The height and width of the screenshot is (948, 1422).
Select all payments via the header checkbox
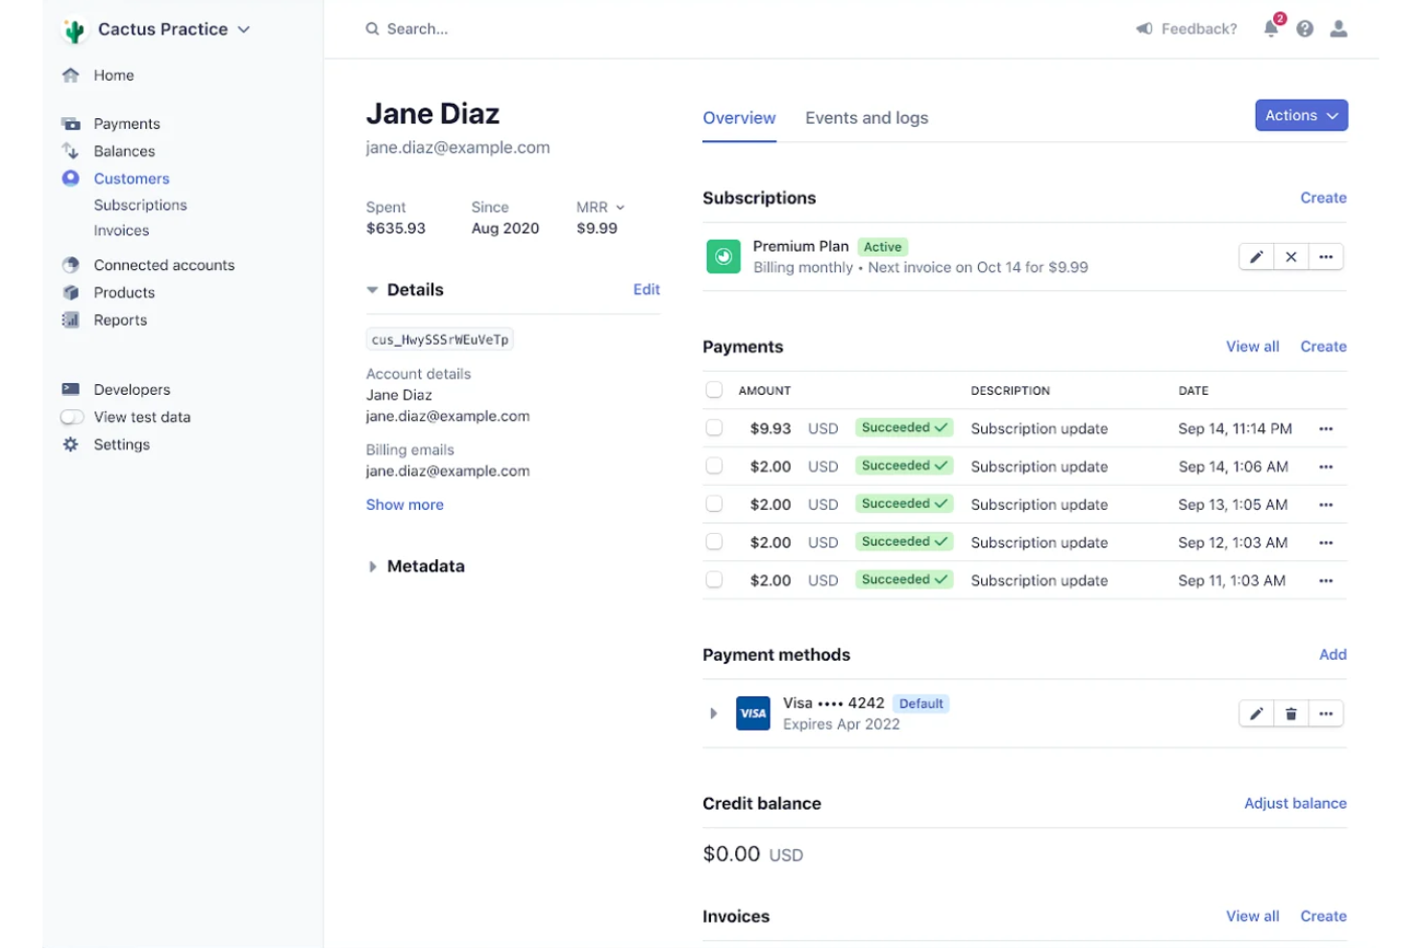point(714,390)
